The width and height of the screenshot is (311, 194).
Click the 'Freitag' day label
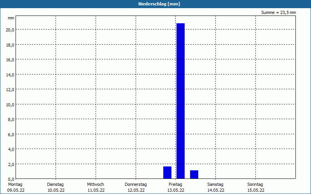(x=175, y=184)
